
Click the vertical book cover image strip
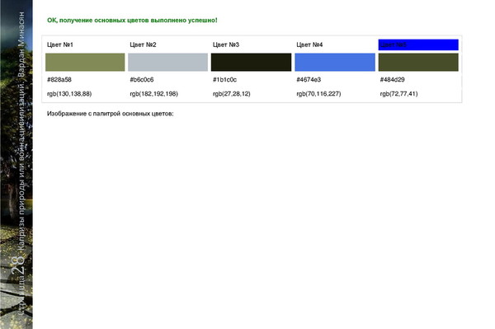click(16, 164)
